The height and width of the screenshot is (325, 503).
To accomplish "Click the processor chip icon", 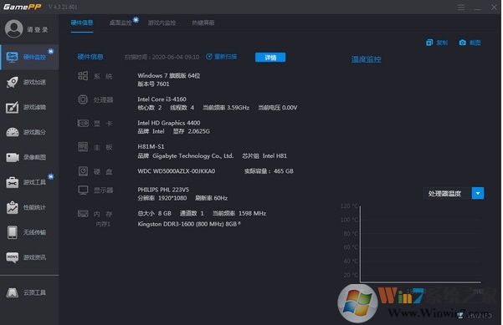I will pos(83,99).
